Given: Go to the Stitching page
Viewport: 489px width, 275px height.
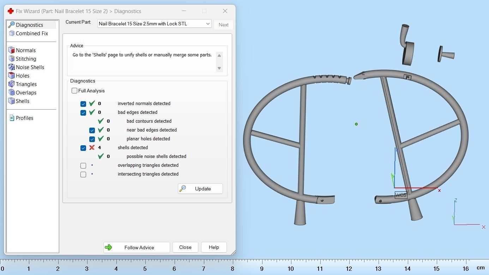Looking at the screenshot, I should click(x=26, y=59).
